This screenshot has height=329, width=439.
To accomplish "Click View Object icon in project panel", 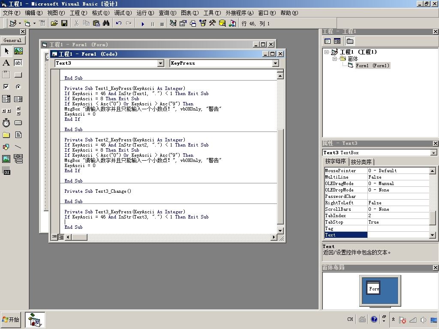I will [x=337, y=41].
